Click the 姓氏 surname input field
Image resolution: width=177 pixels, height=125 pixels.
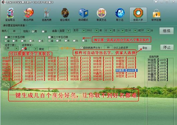[x=15, y=31]
